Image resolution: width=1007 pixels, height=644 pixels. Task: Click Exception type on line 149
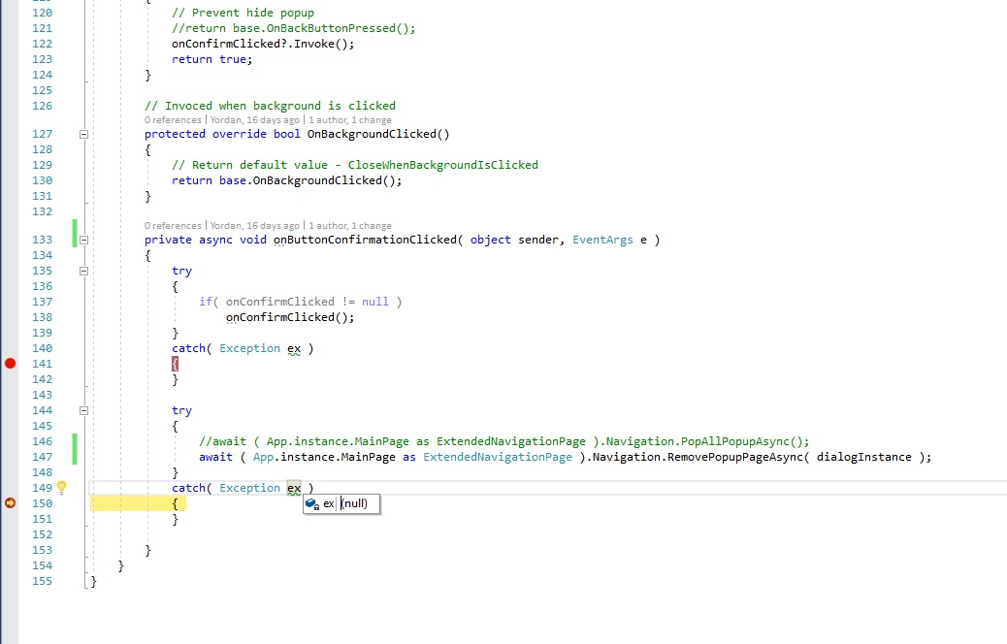pyautogui.click(x=250, y=487)
